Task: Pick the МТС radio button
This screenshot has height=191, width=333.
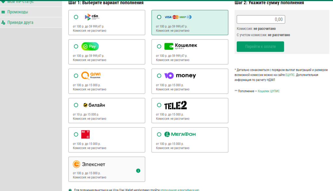Action: [76, 135]
